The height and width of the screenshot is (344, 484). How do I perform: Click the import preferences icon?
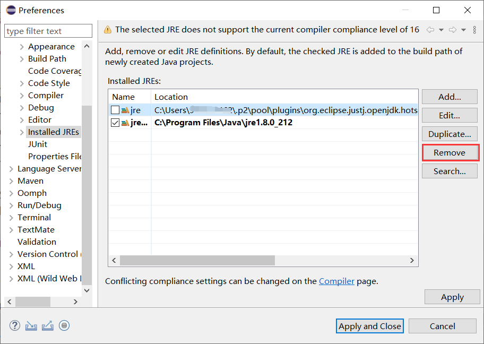31,326
